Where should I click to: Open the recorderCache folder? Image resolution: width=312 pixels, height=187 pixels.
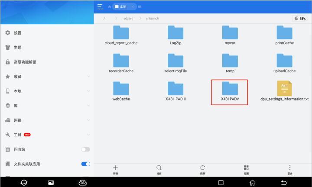[121, 63]
